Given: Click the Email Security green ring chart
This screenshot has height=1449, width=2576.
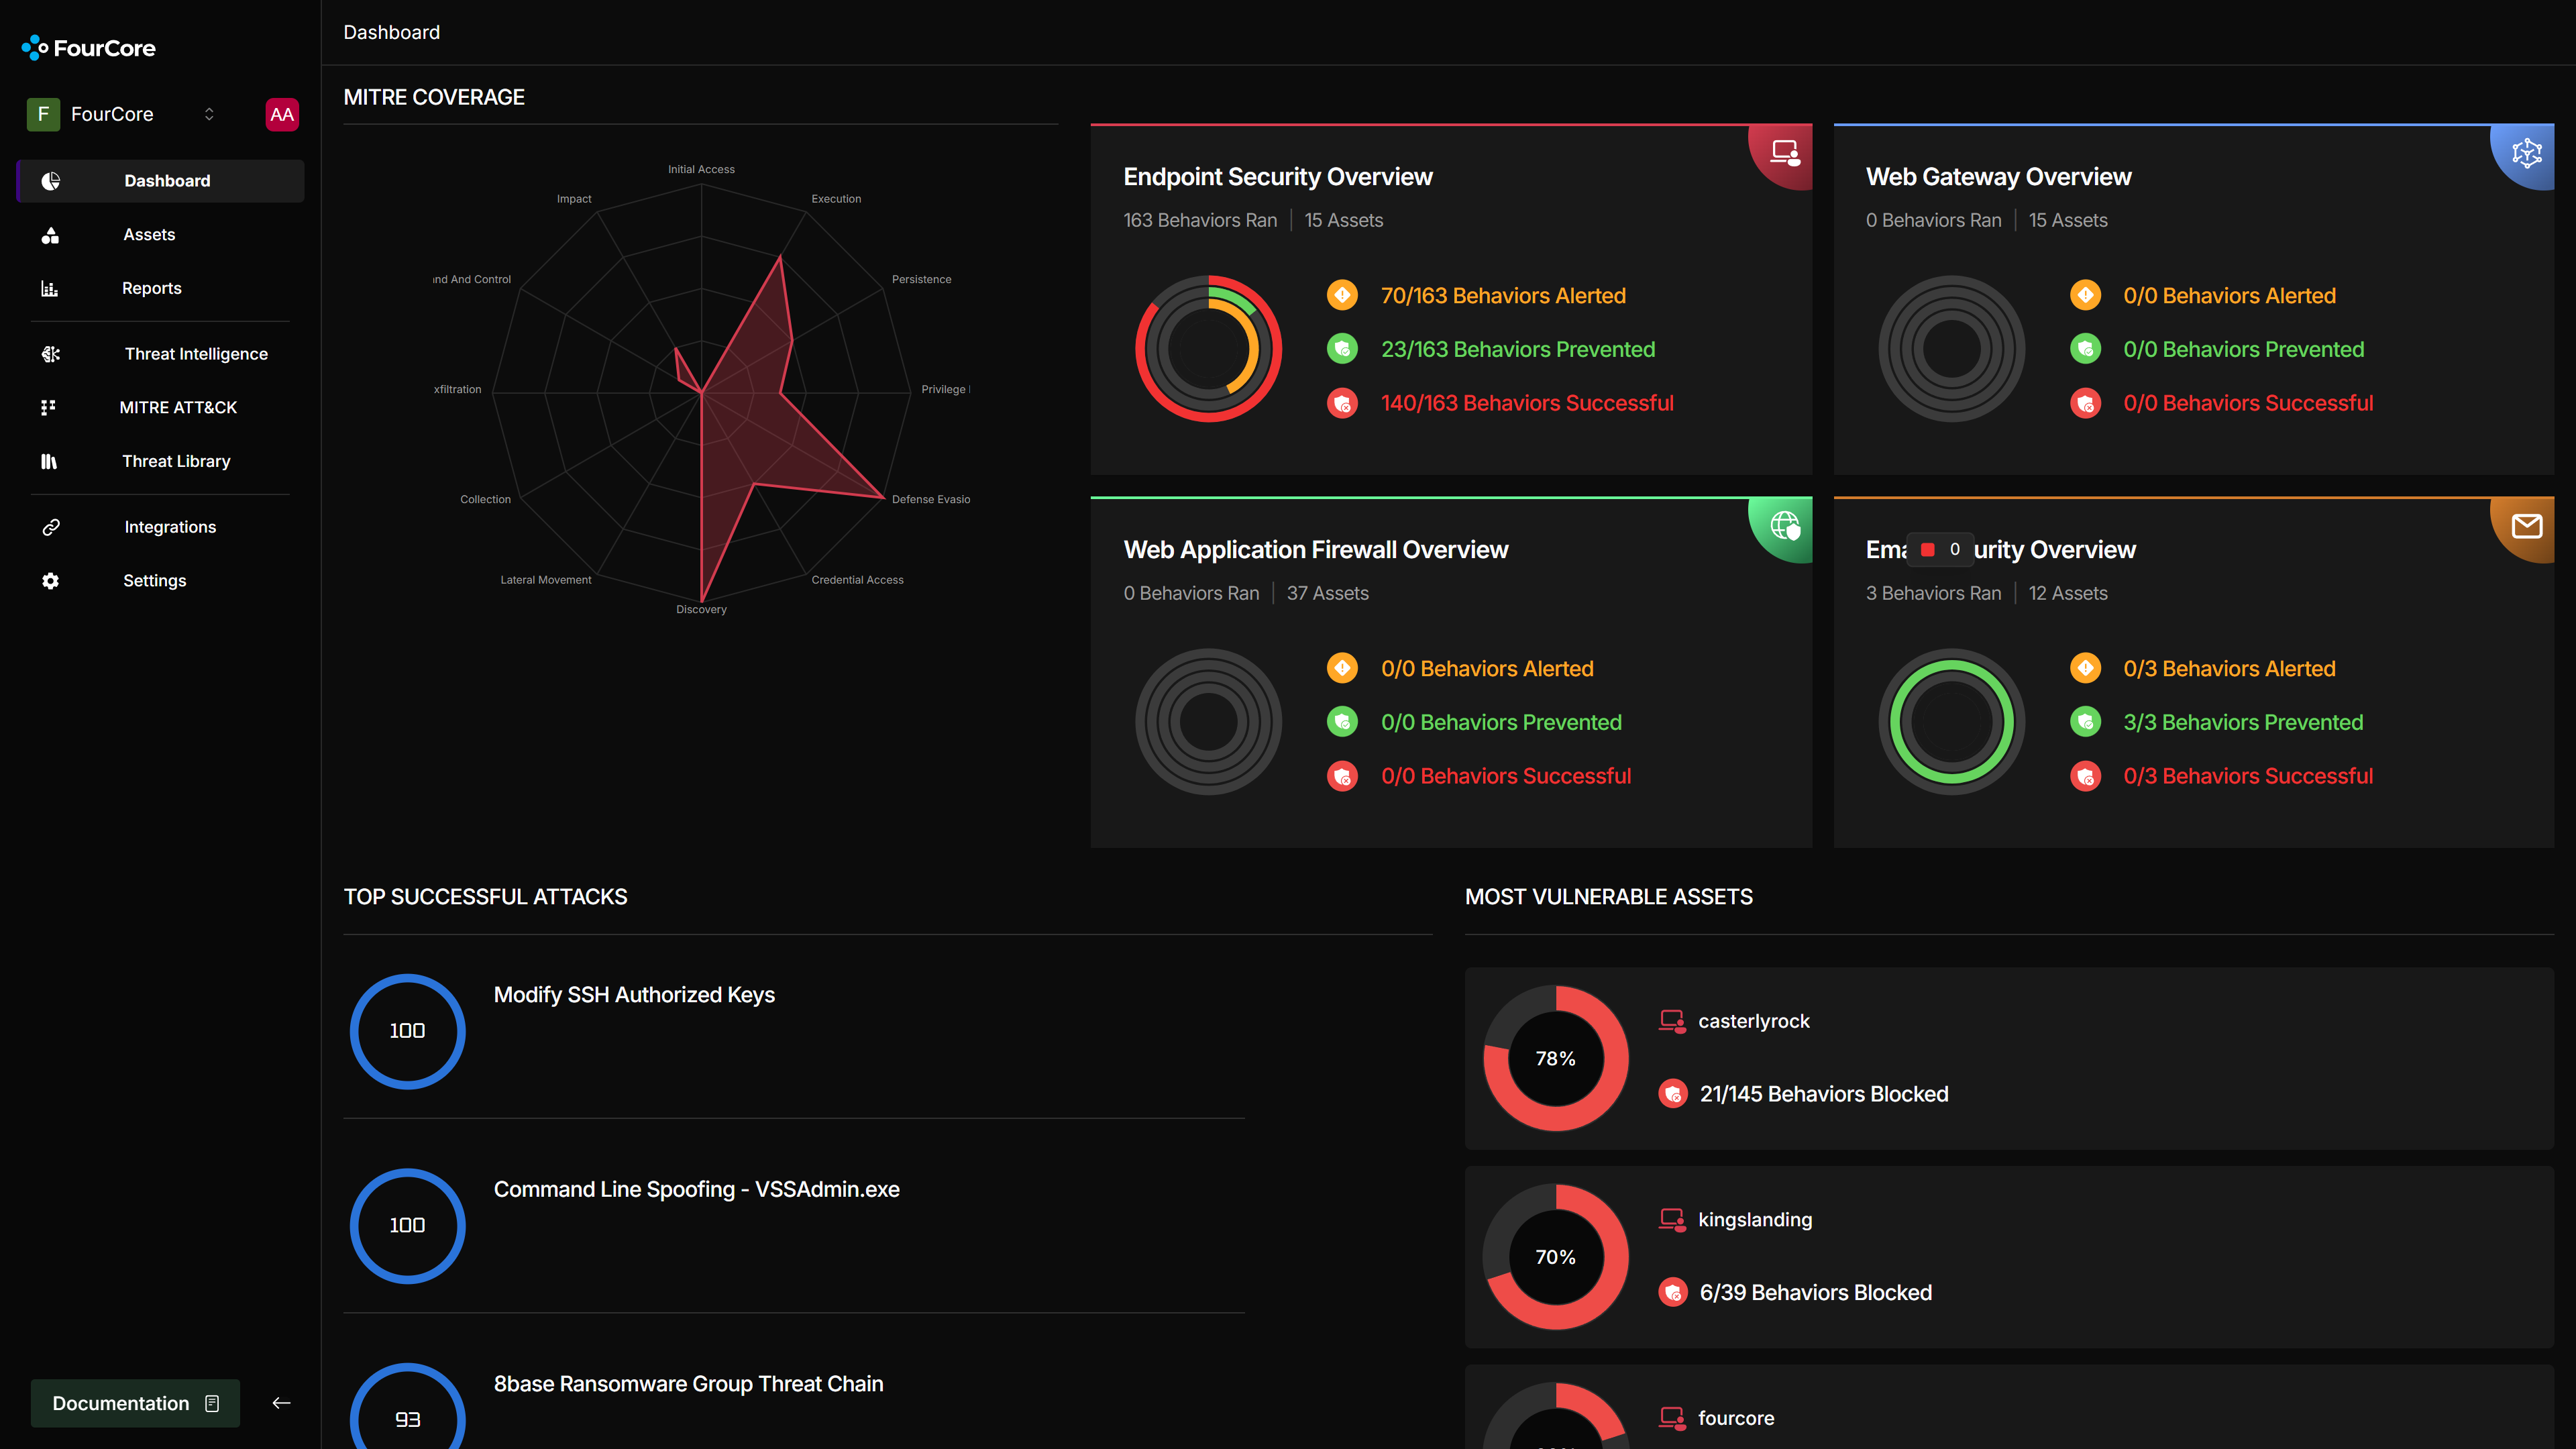Looking at the screenshot, I should (x=1951, y=722).
